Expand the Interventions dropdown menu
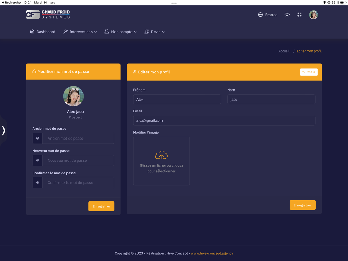348x261 pixels. pyautogui.click(x=80, y=32)
